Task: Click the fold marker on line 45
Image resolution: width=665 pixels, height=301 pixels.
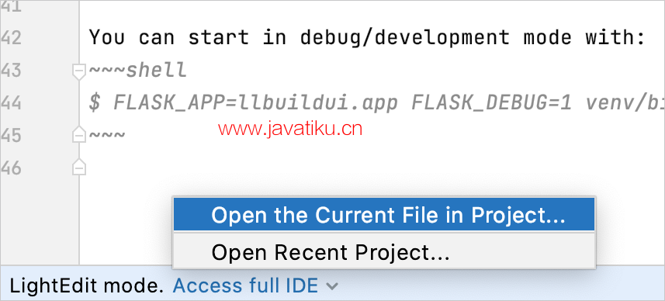Action: (x=79, y=134)
